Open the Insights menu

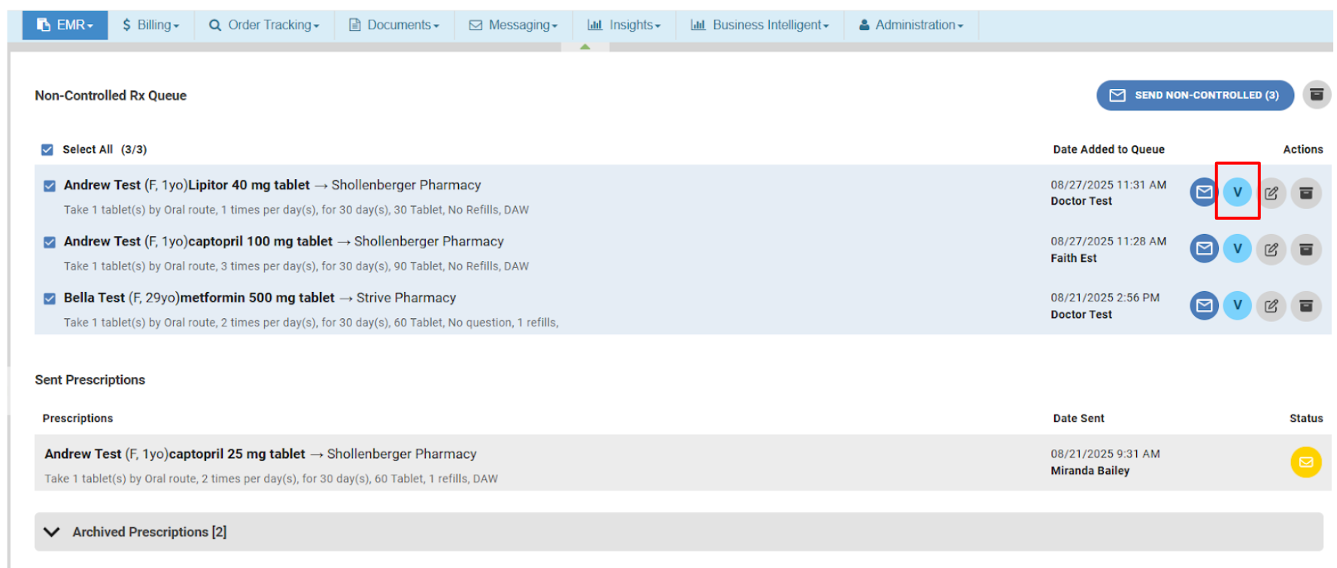coord(624,25)
